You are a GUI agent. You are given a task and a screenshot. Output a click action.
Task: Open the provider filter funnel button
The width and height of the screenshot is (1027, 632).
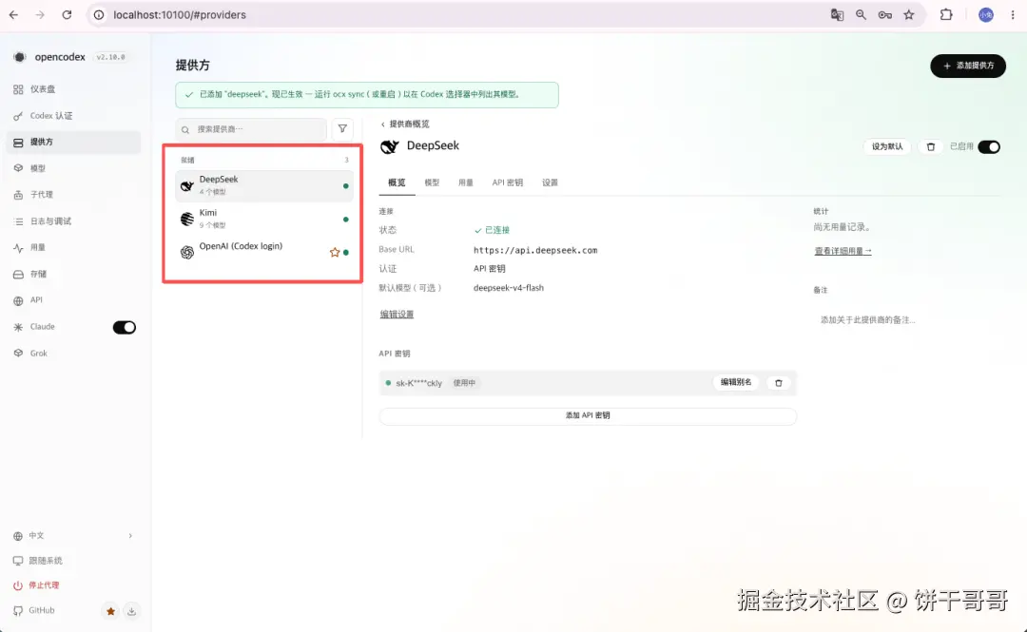coord(342,129)
